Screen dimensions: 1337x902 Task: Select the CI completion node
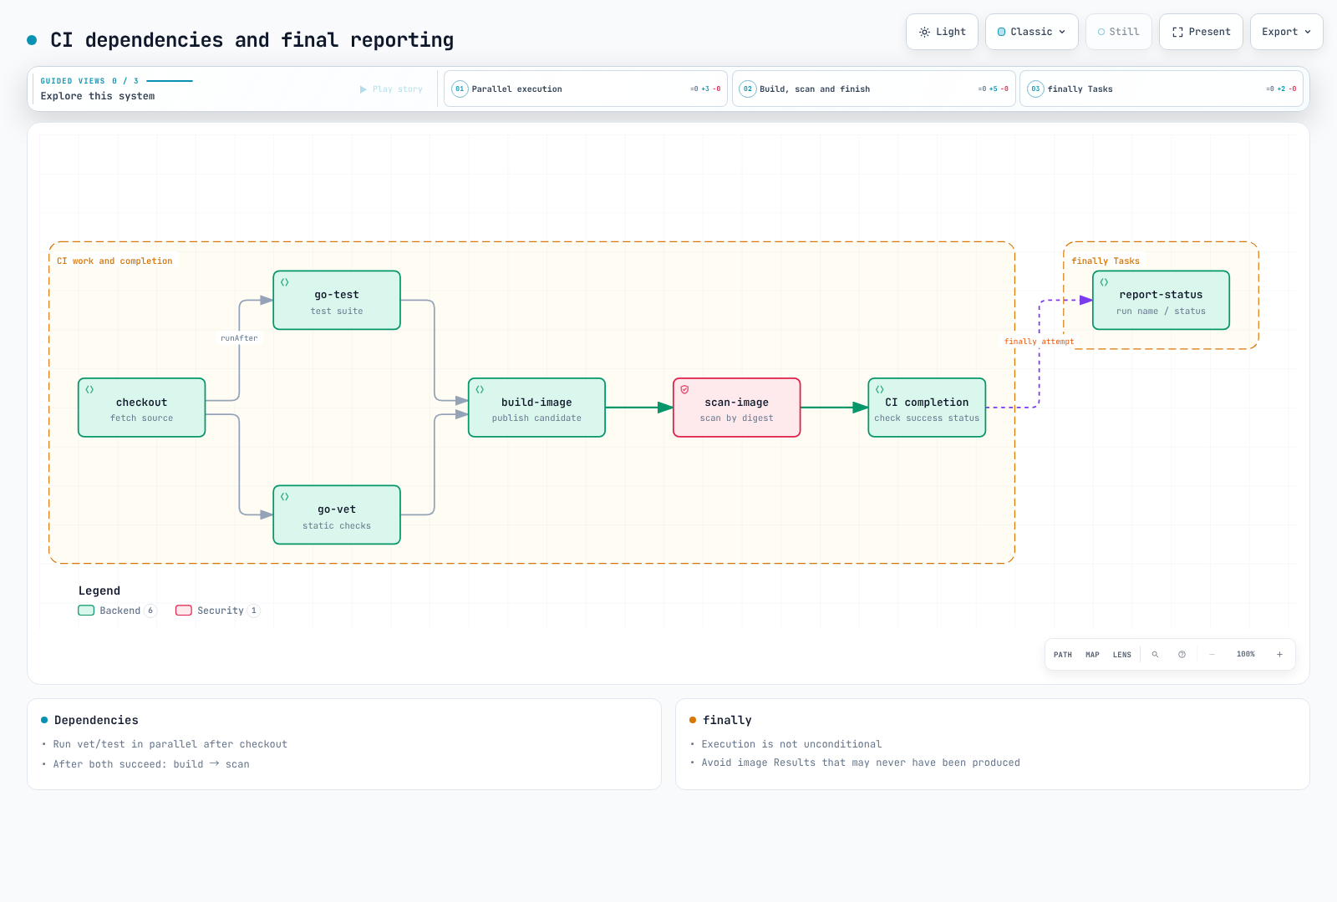pyautogui.click(x=927, y=408)
